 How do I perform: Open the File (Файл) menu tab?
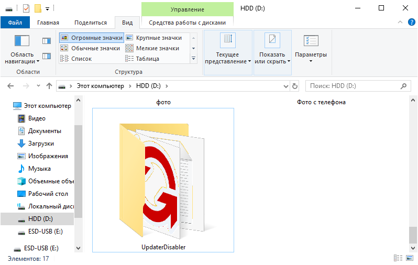(15, 23)
